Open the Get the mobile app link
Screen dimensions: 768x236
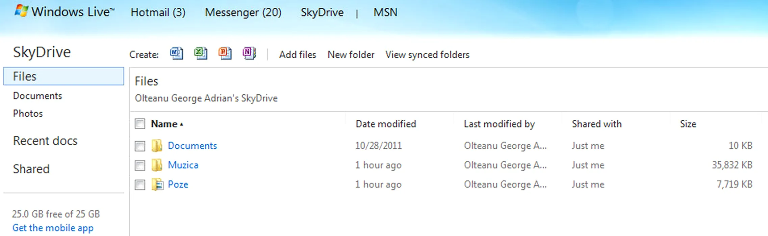coord(53,228)
